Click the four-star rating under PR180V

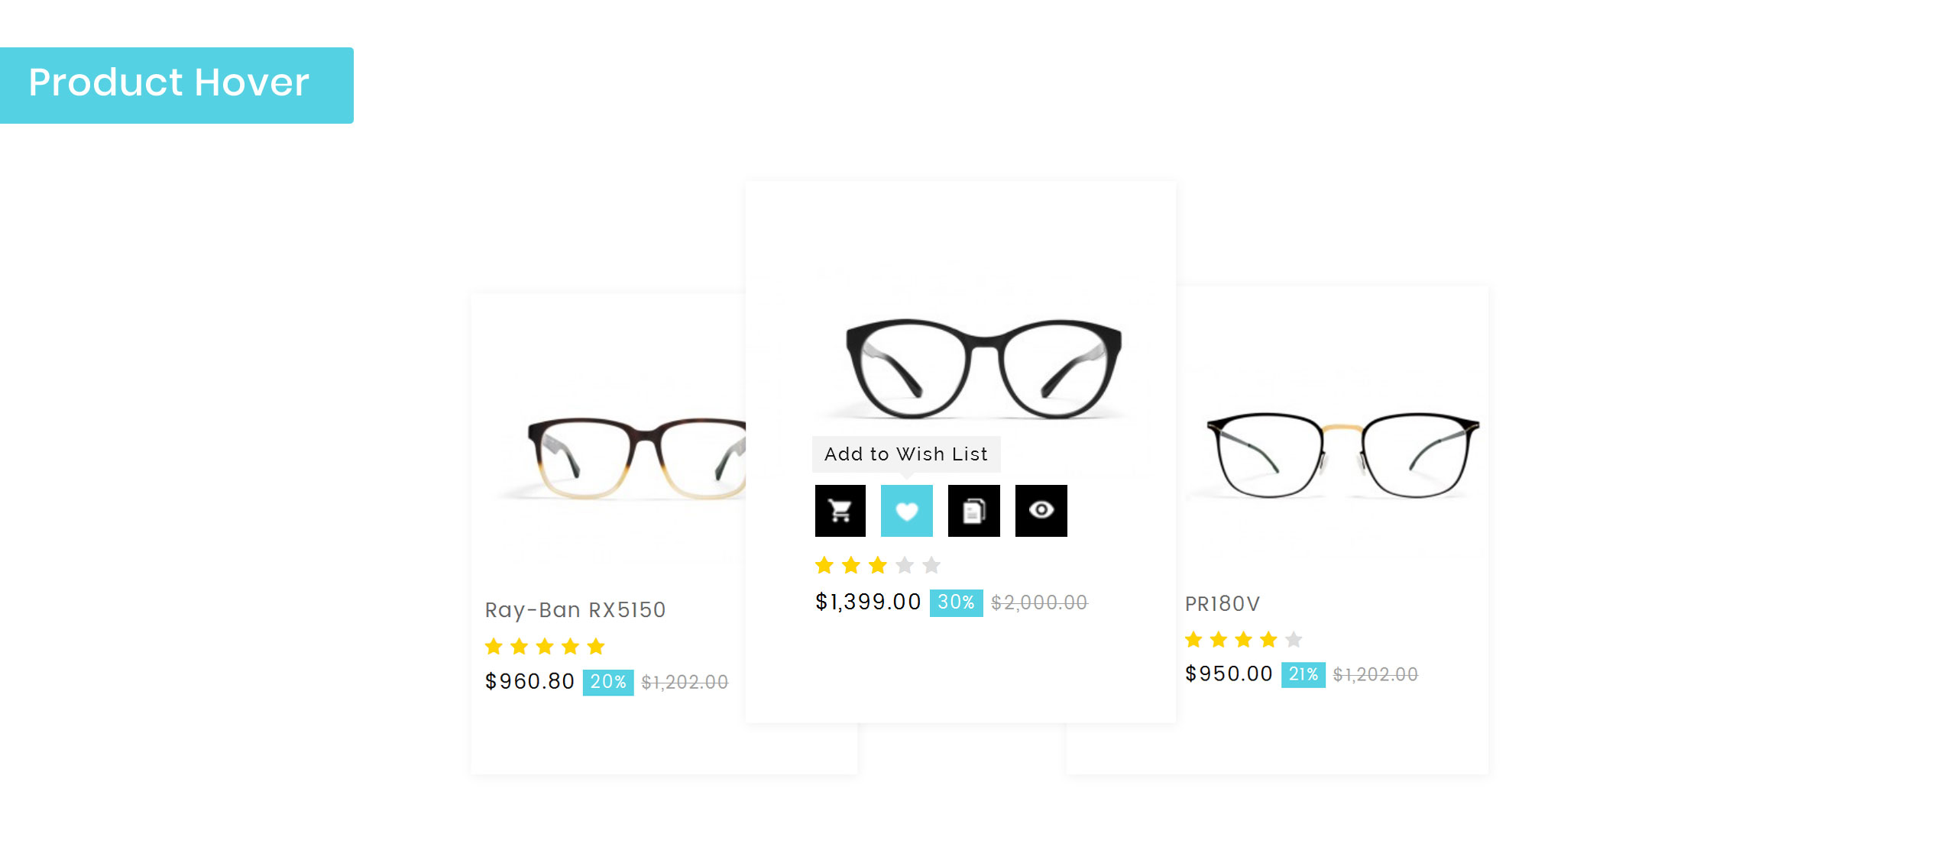pos(1243,639)
